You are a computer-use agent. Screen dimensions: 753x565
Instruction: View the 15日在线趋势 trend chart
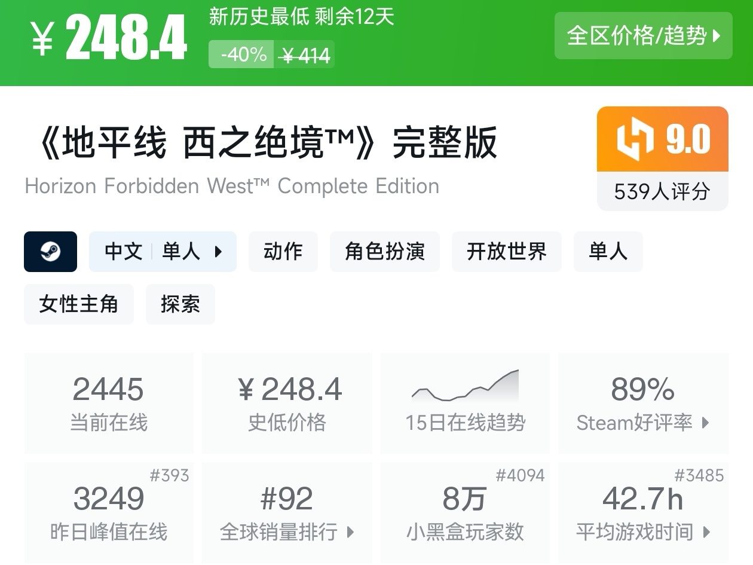tap(465, 403)
